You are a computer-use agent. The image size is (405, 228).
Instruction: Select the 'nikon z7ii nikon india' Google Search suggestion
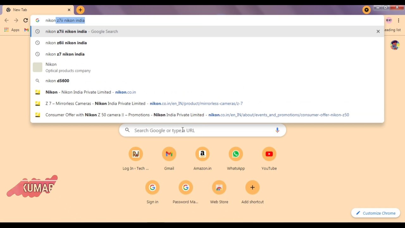207,31
